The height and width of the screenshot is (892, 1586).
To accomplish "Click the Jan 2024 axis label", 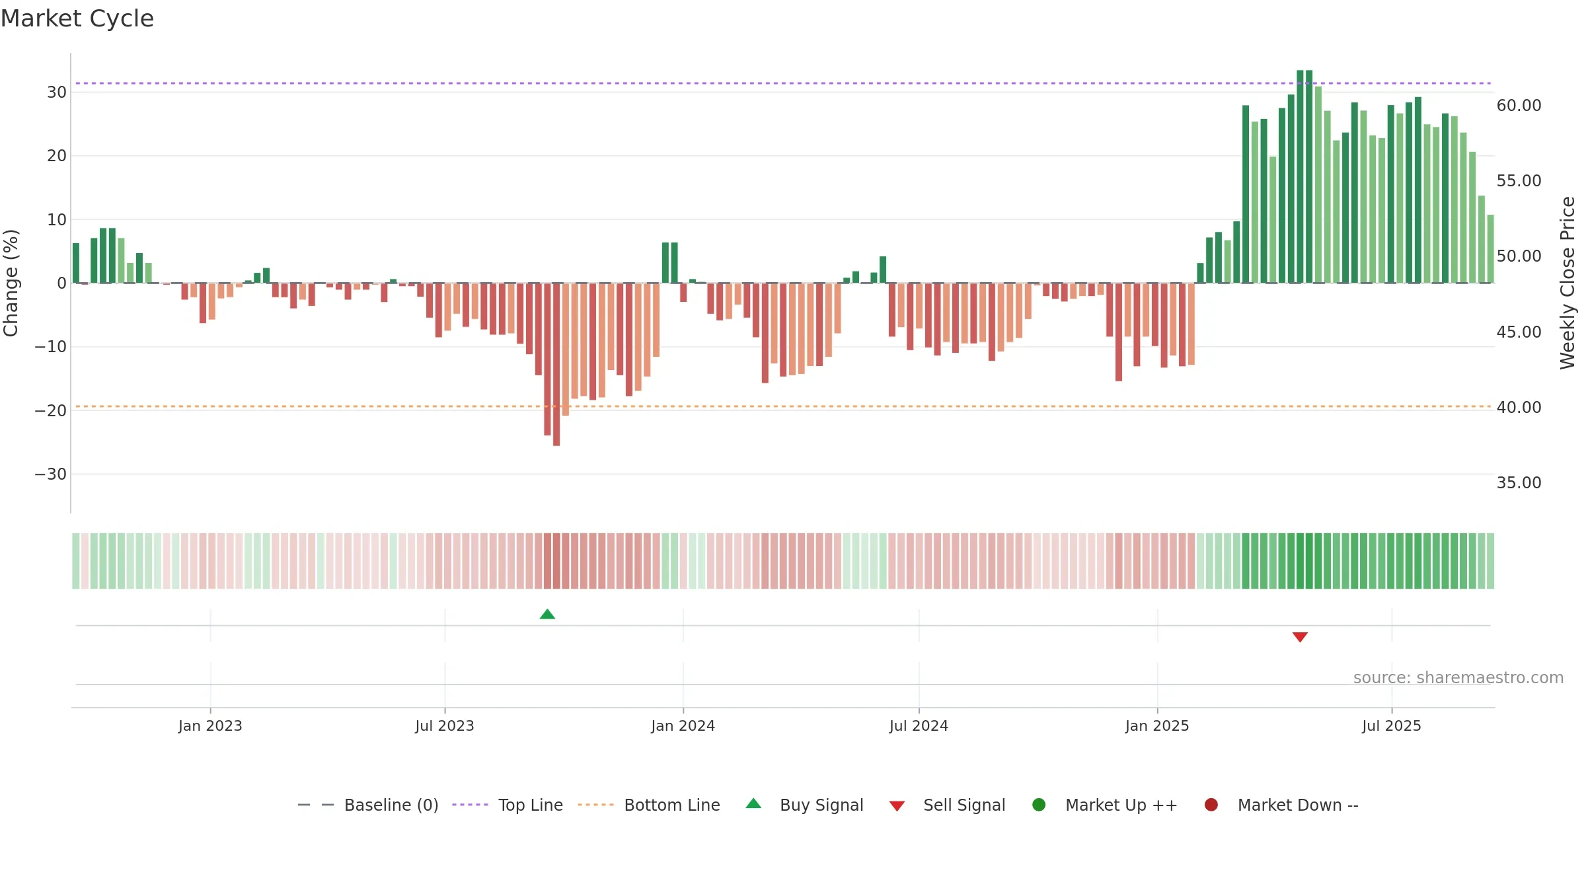I will point(683,725).
